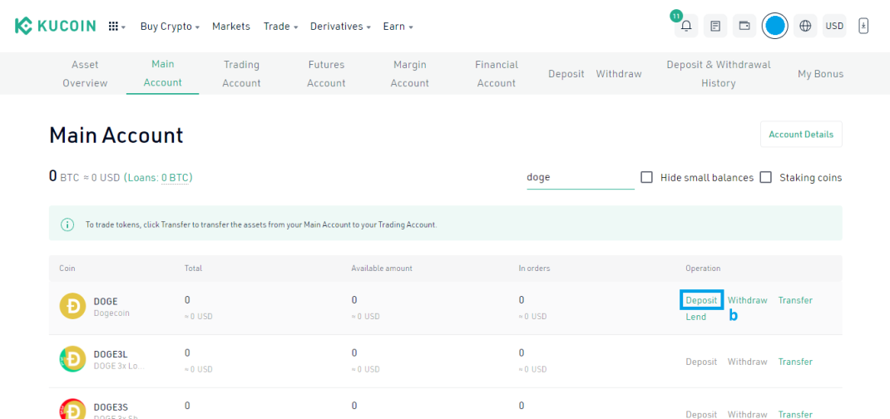The height and width of the screenshot is (419, 890).
Task: Click the blue profile avatar
Action: tap(774, 26)
